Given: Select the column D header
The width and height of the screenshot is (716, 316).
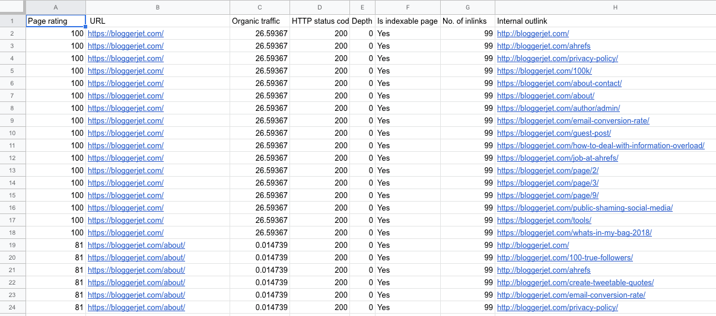Looking at the screenshot, I should click(x=320, y=7).
